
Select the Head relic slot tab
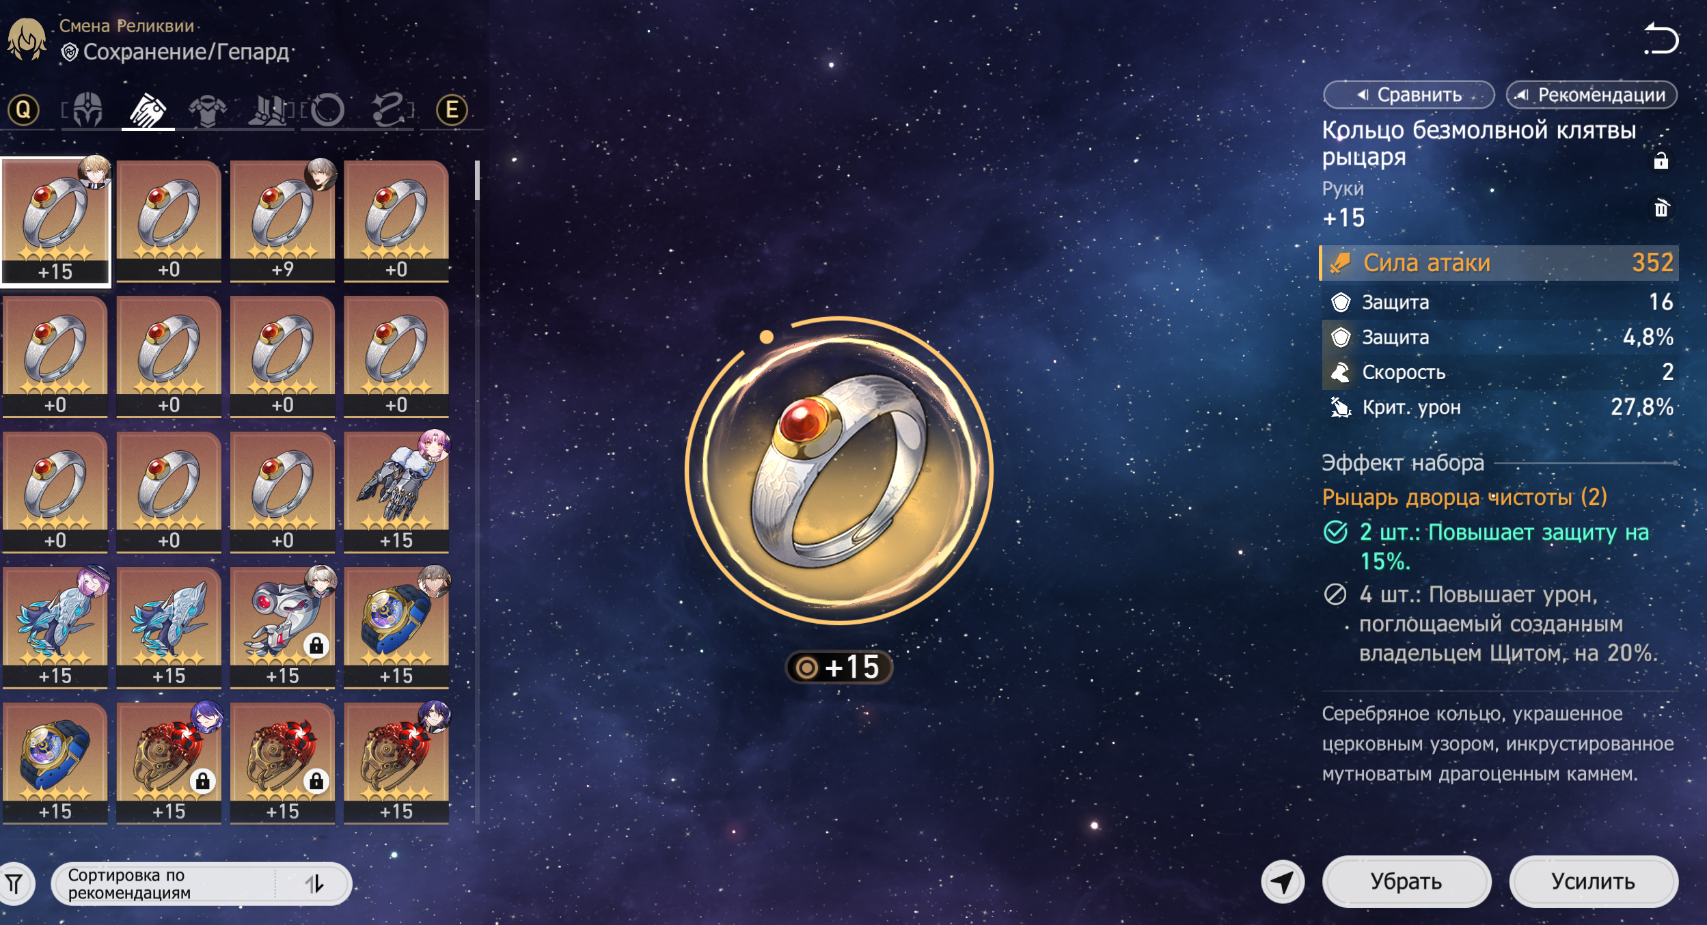[87, 110]
